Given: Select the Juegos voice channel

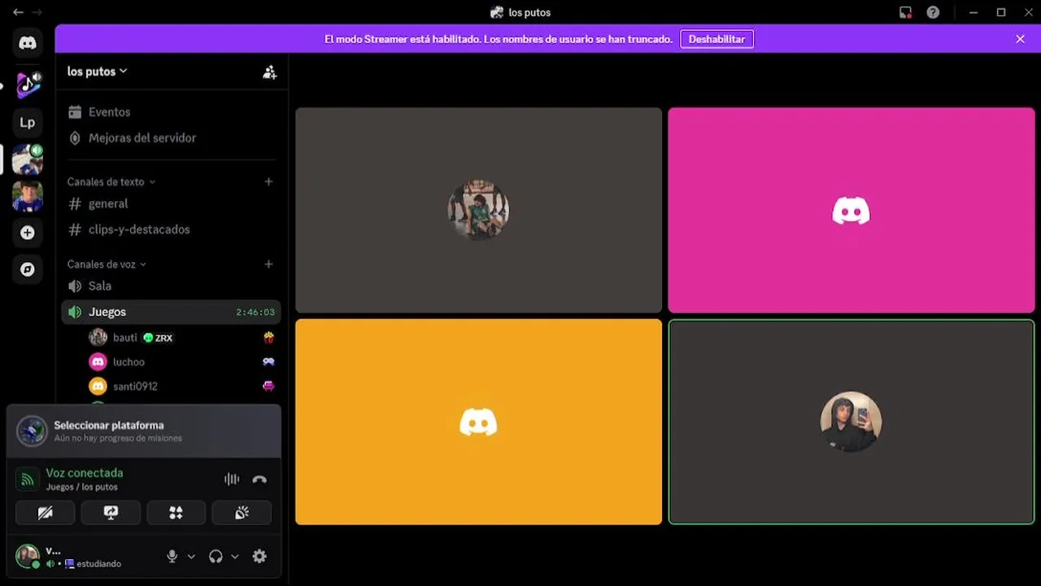Looking at the screenshot, I should point(171,312).
